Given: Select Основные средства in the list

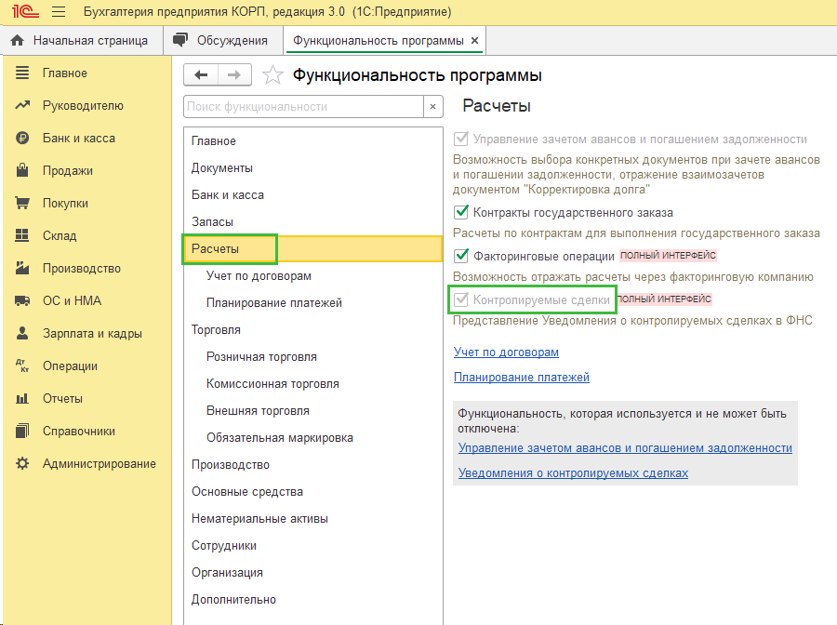Looking at the screenshot, I should click(312, 492).
